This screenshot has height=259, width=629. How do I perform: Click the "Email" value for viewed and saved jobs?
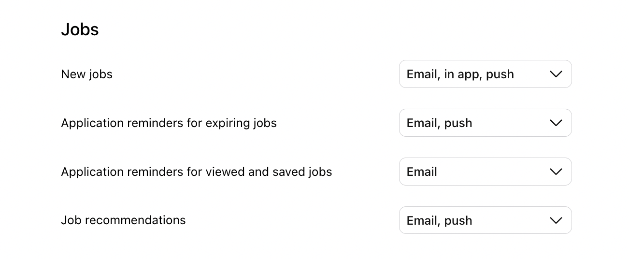422,172
